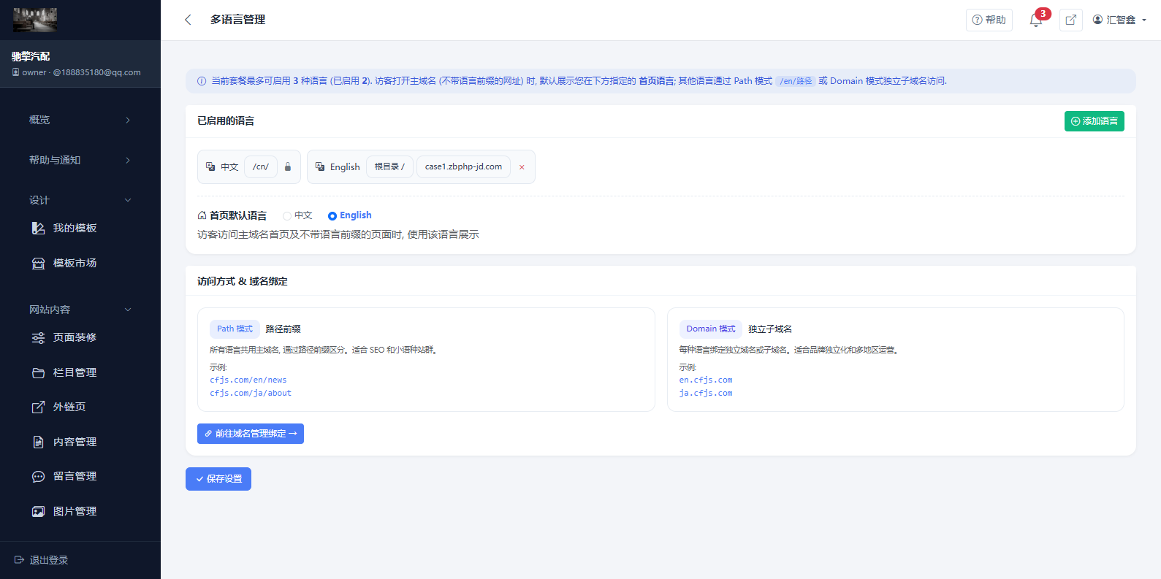1161x579 pixels.
Task: Click 前往域名管理绑定 button
Action: pyautogui.click(x=251, y=434)
